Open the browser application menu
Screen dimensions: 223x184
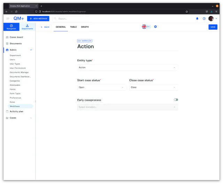(x=216, y=11)
